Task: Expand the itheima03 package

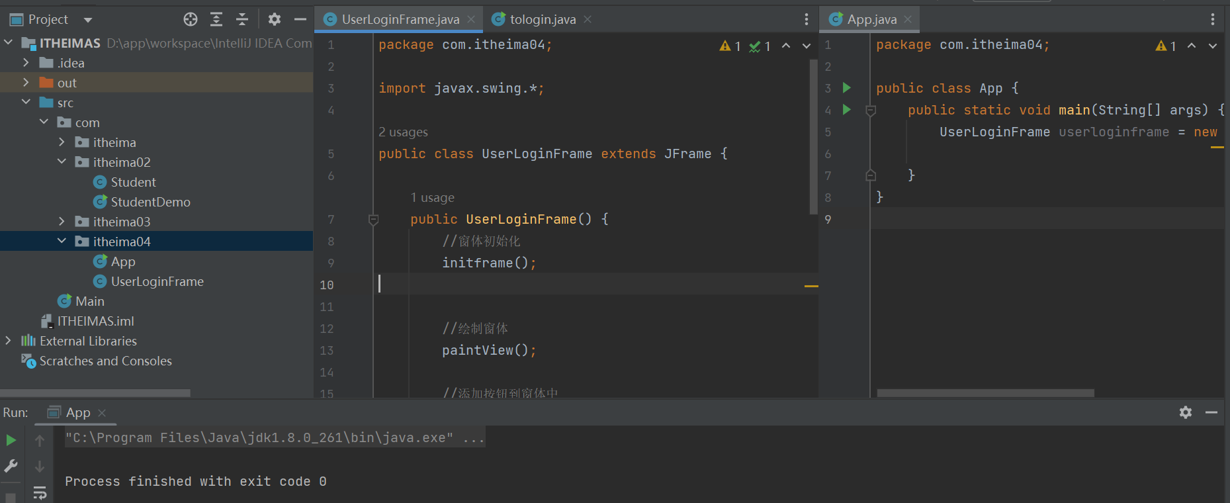Action: (62, 222)
